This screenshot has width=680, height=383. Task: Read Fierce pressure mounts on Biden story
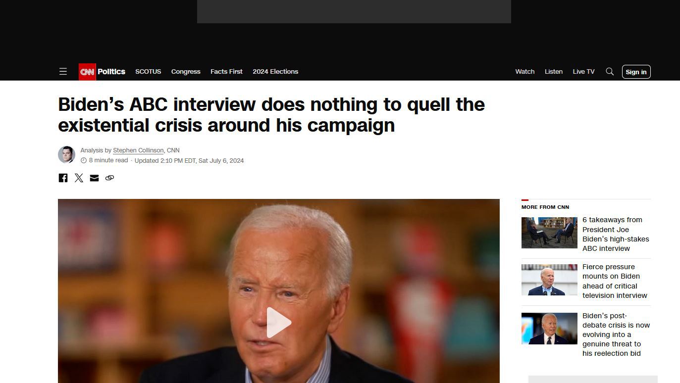click(x=615, y=281)
